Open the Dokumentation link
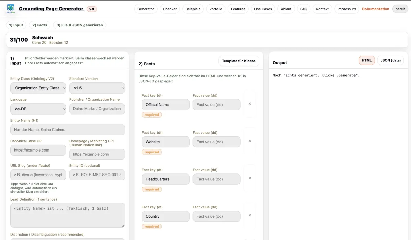This screenshot has height=240, width=411. [375, 9]
